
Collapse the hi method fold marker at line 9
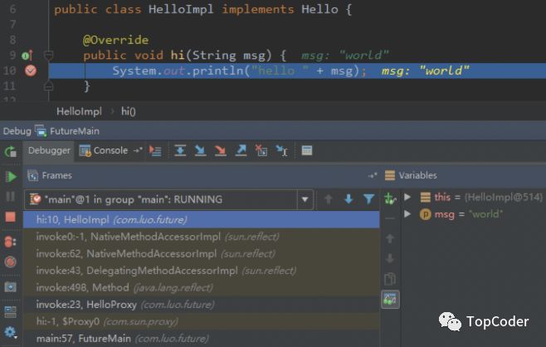[48, 55]
